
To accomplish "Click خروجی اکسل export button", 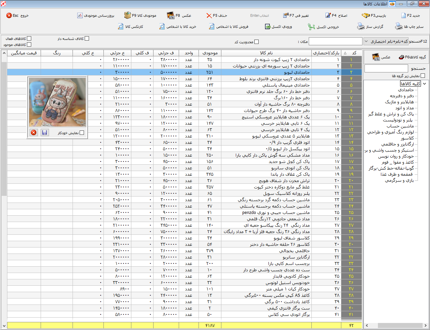I will pyautogui.click(x=324, y=26).
